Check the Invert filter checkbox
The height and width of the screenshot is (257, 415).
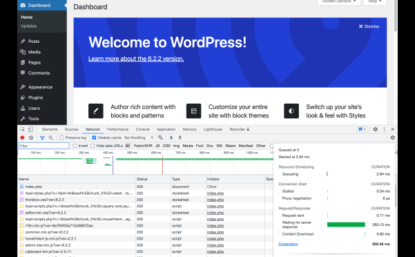[75, 146]
